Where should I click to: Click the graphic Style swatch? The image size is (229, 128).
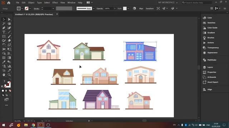(x=125, y=9)
